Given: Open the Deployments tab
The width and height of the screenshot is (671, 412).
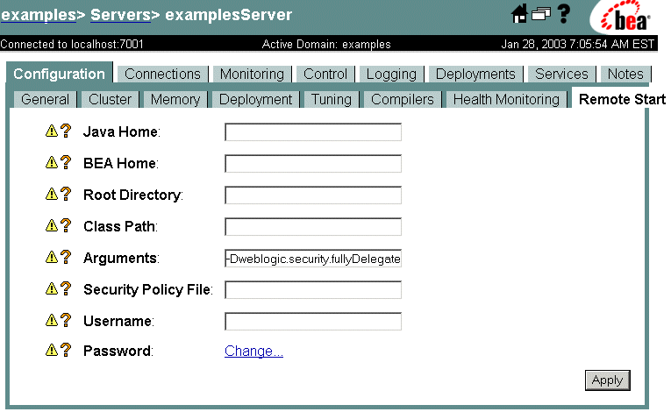Looking at the screenshot, I should pyautogui.click(x=475, y=74).
